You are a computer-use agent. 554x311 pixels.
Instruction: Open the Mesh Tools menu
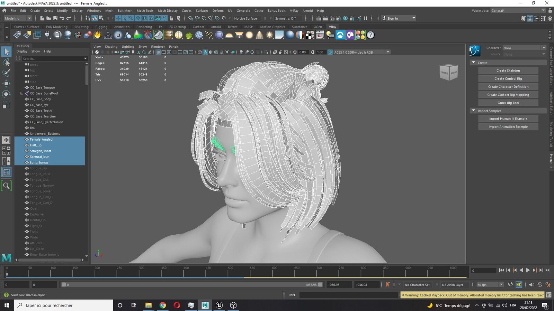[x=145, y=11]
